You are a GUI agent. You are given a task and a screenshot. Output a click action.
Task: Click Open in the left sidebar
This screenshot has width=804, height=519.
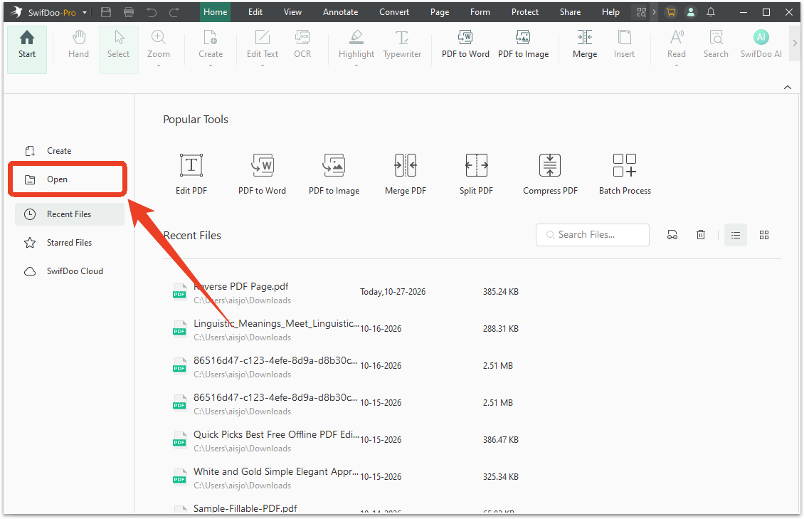(x=68, y=179)
